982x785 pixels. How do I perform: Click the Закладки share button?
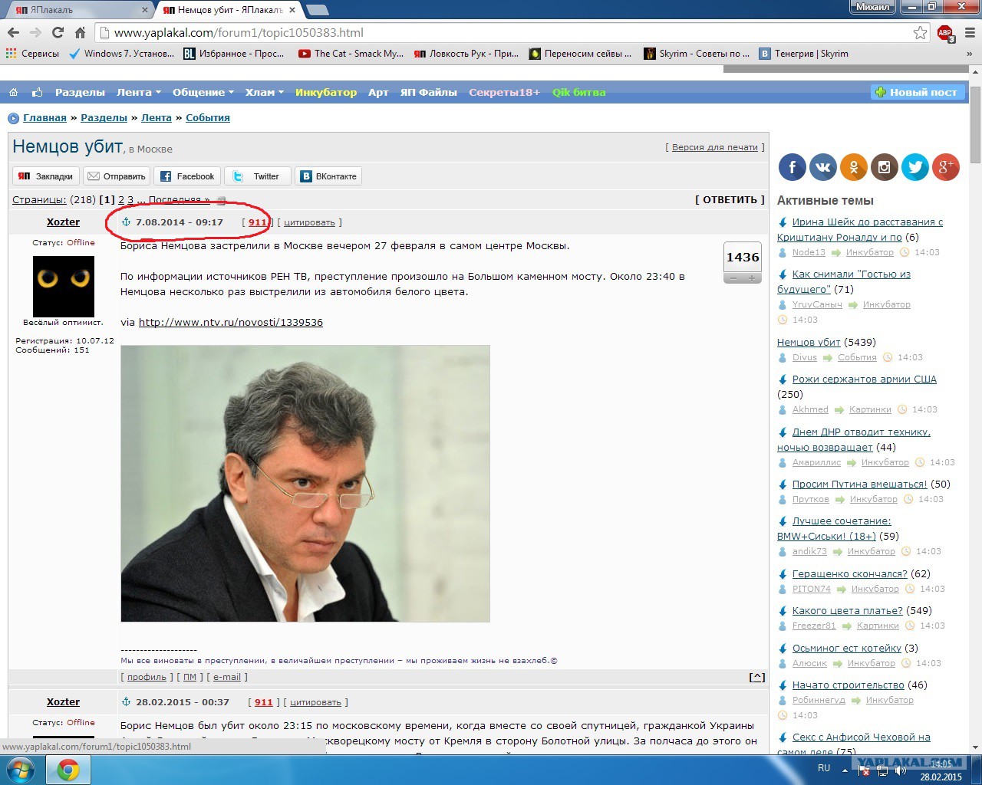[x=46, y=176]
